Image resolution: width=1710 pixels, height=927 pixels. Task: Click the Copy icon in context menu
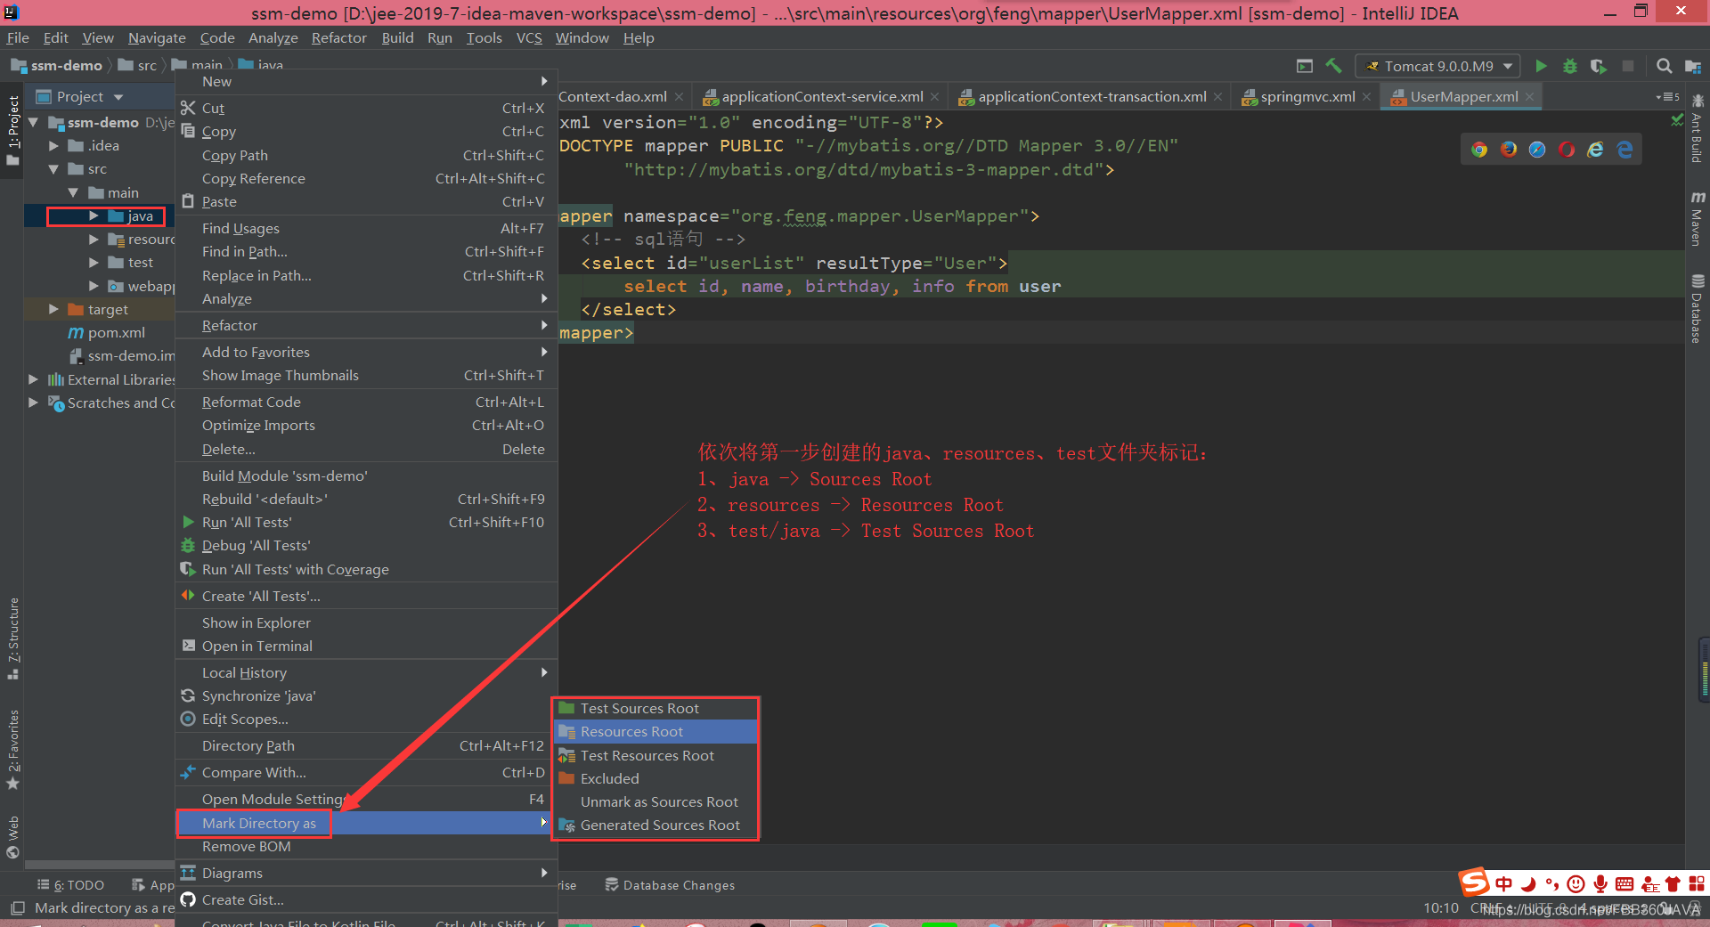tap(188, 131)
